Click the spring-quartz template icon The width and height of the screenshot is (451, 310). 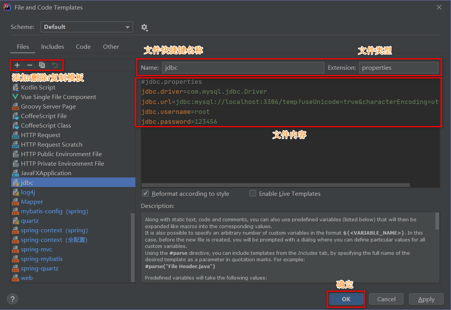click(x=16, y=268)
